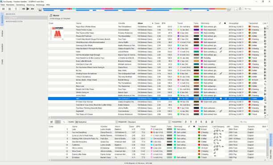Click the checkmark column header in the upper table
The width and height of the screenshot is (273, 165).
(220, 23)
